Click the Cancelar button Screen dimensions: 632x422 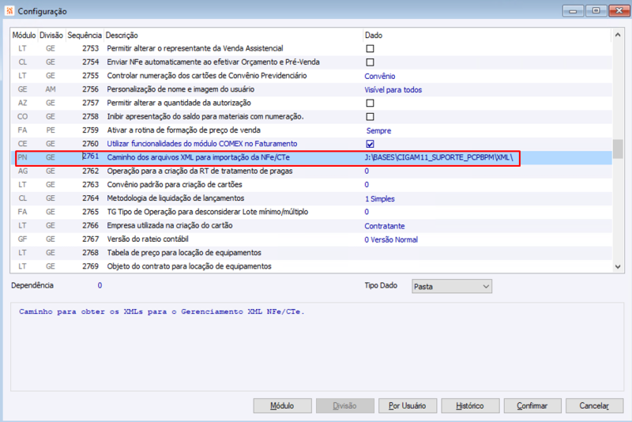click(595, 406)
